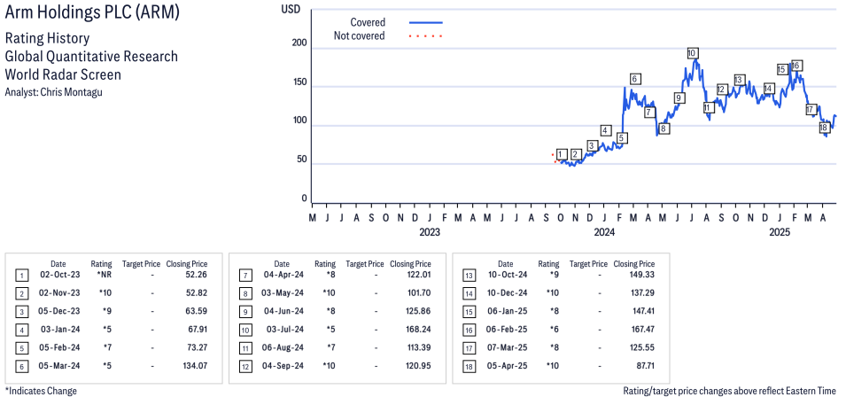Screen dimensions: 846x397
Task: Click the 'Rating History' heading
Action: pyautogui.click(x=47, y=38)
